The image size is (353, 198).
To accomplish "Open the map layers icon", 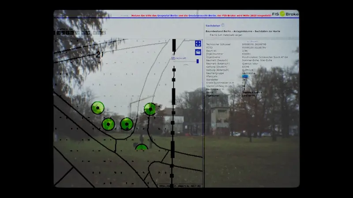I will 198,52.
